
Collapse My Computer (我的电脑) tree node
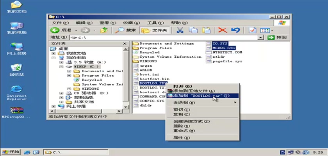tap(53, 58)
